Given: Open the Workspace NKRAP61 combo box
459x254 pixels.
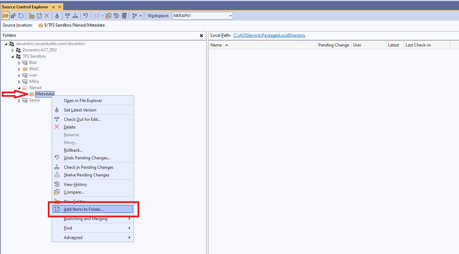Looking at the screenshot, I should (202, 16).
